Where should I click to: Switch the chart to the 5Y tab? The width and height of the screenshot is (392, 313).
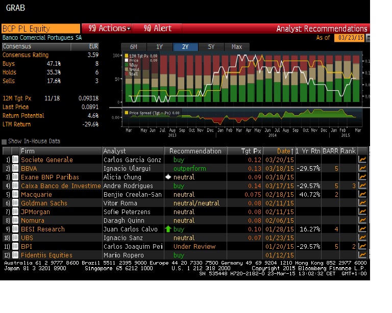coord(211,47)
